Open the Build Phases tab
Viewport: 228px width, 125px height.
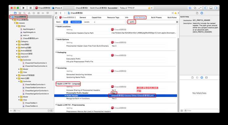(x=156, y=18)
